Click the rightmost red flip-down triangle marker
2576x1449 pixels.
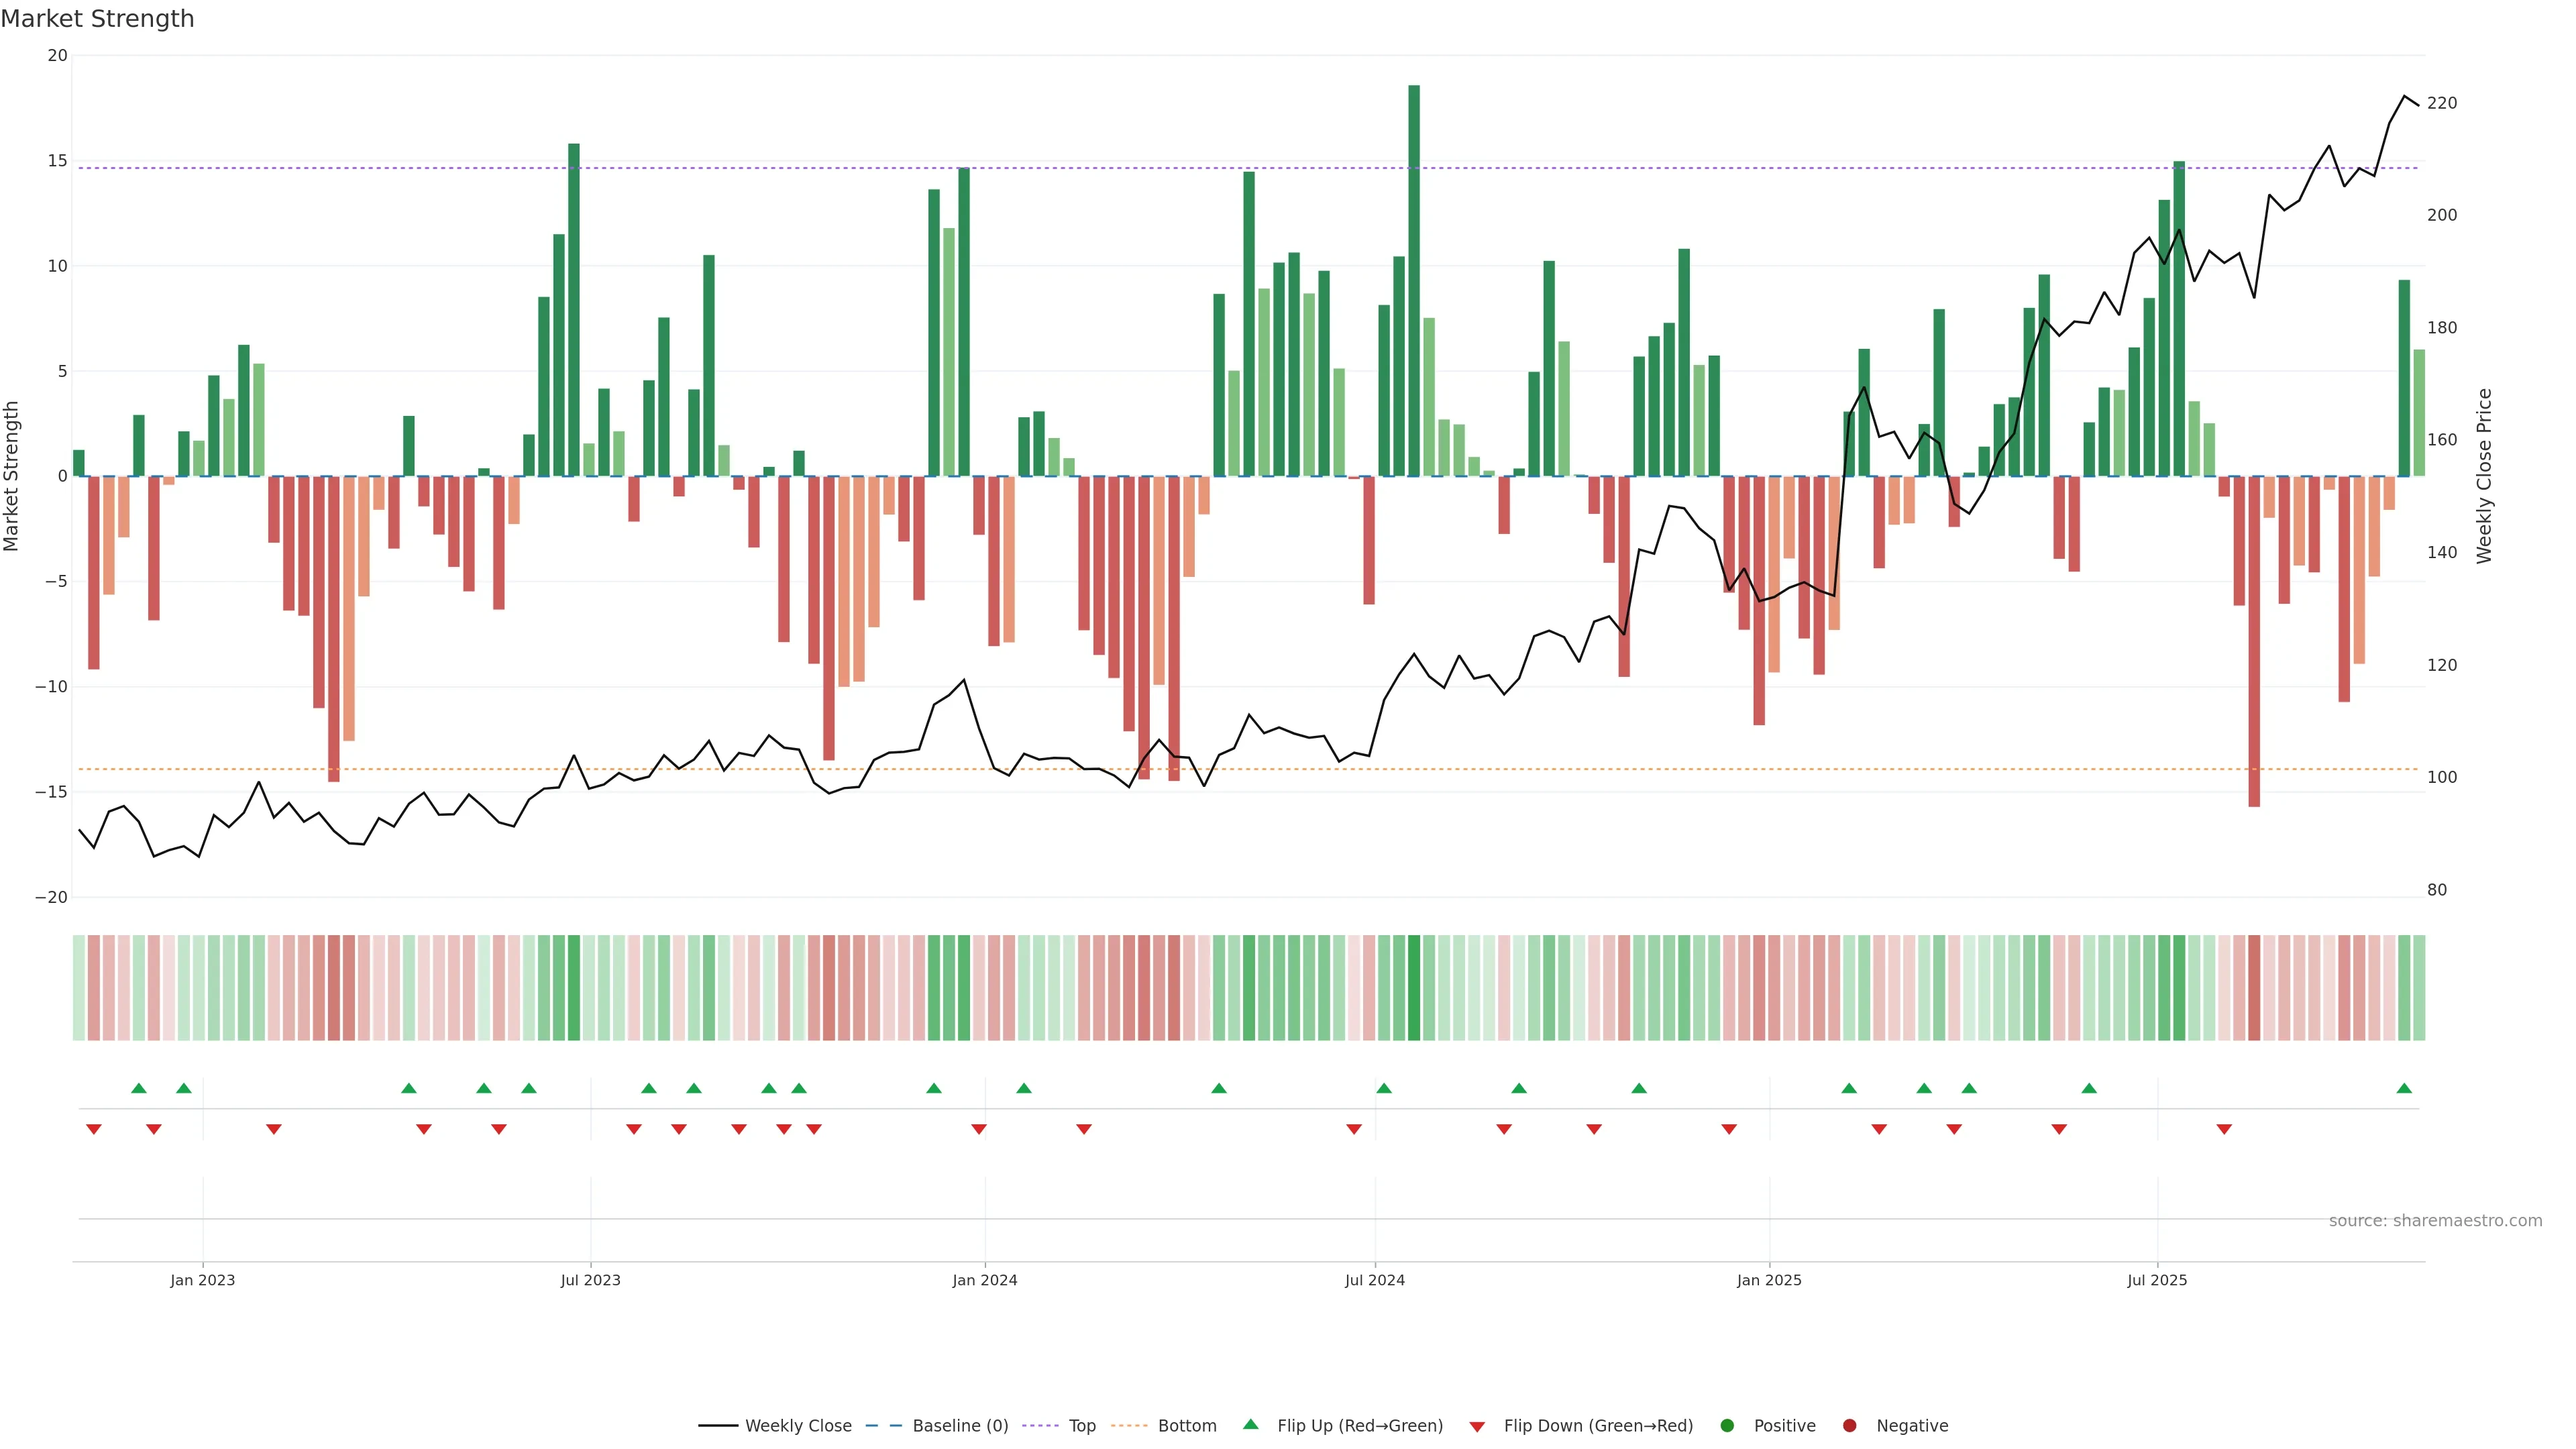coord(2224,1129)
